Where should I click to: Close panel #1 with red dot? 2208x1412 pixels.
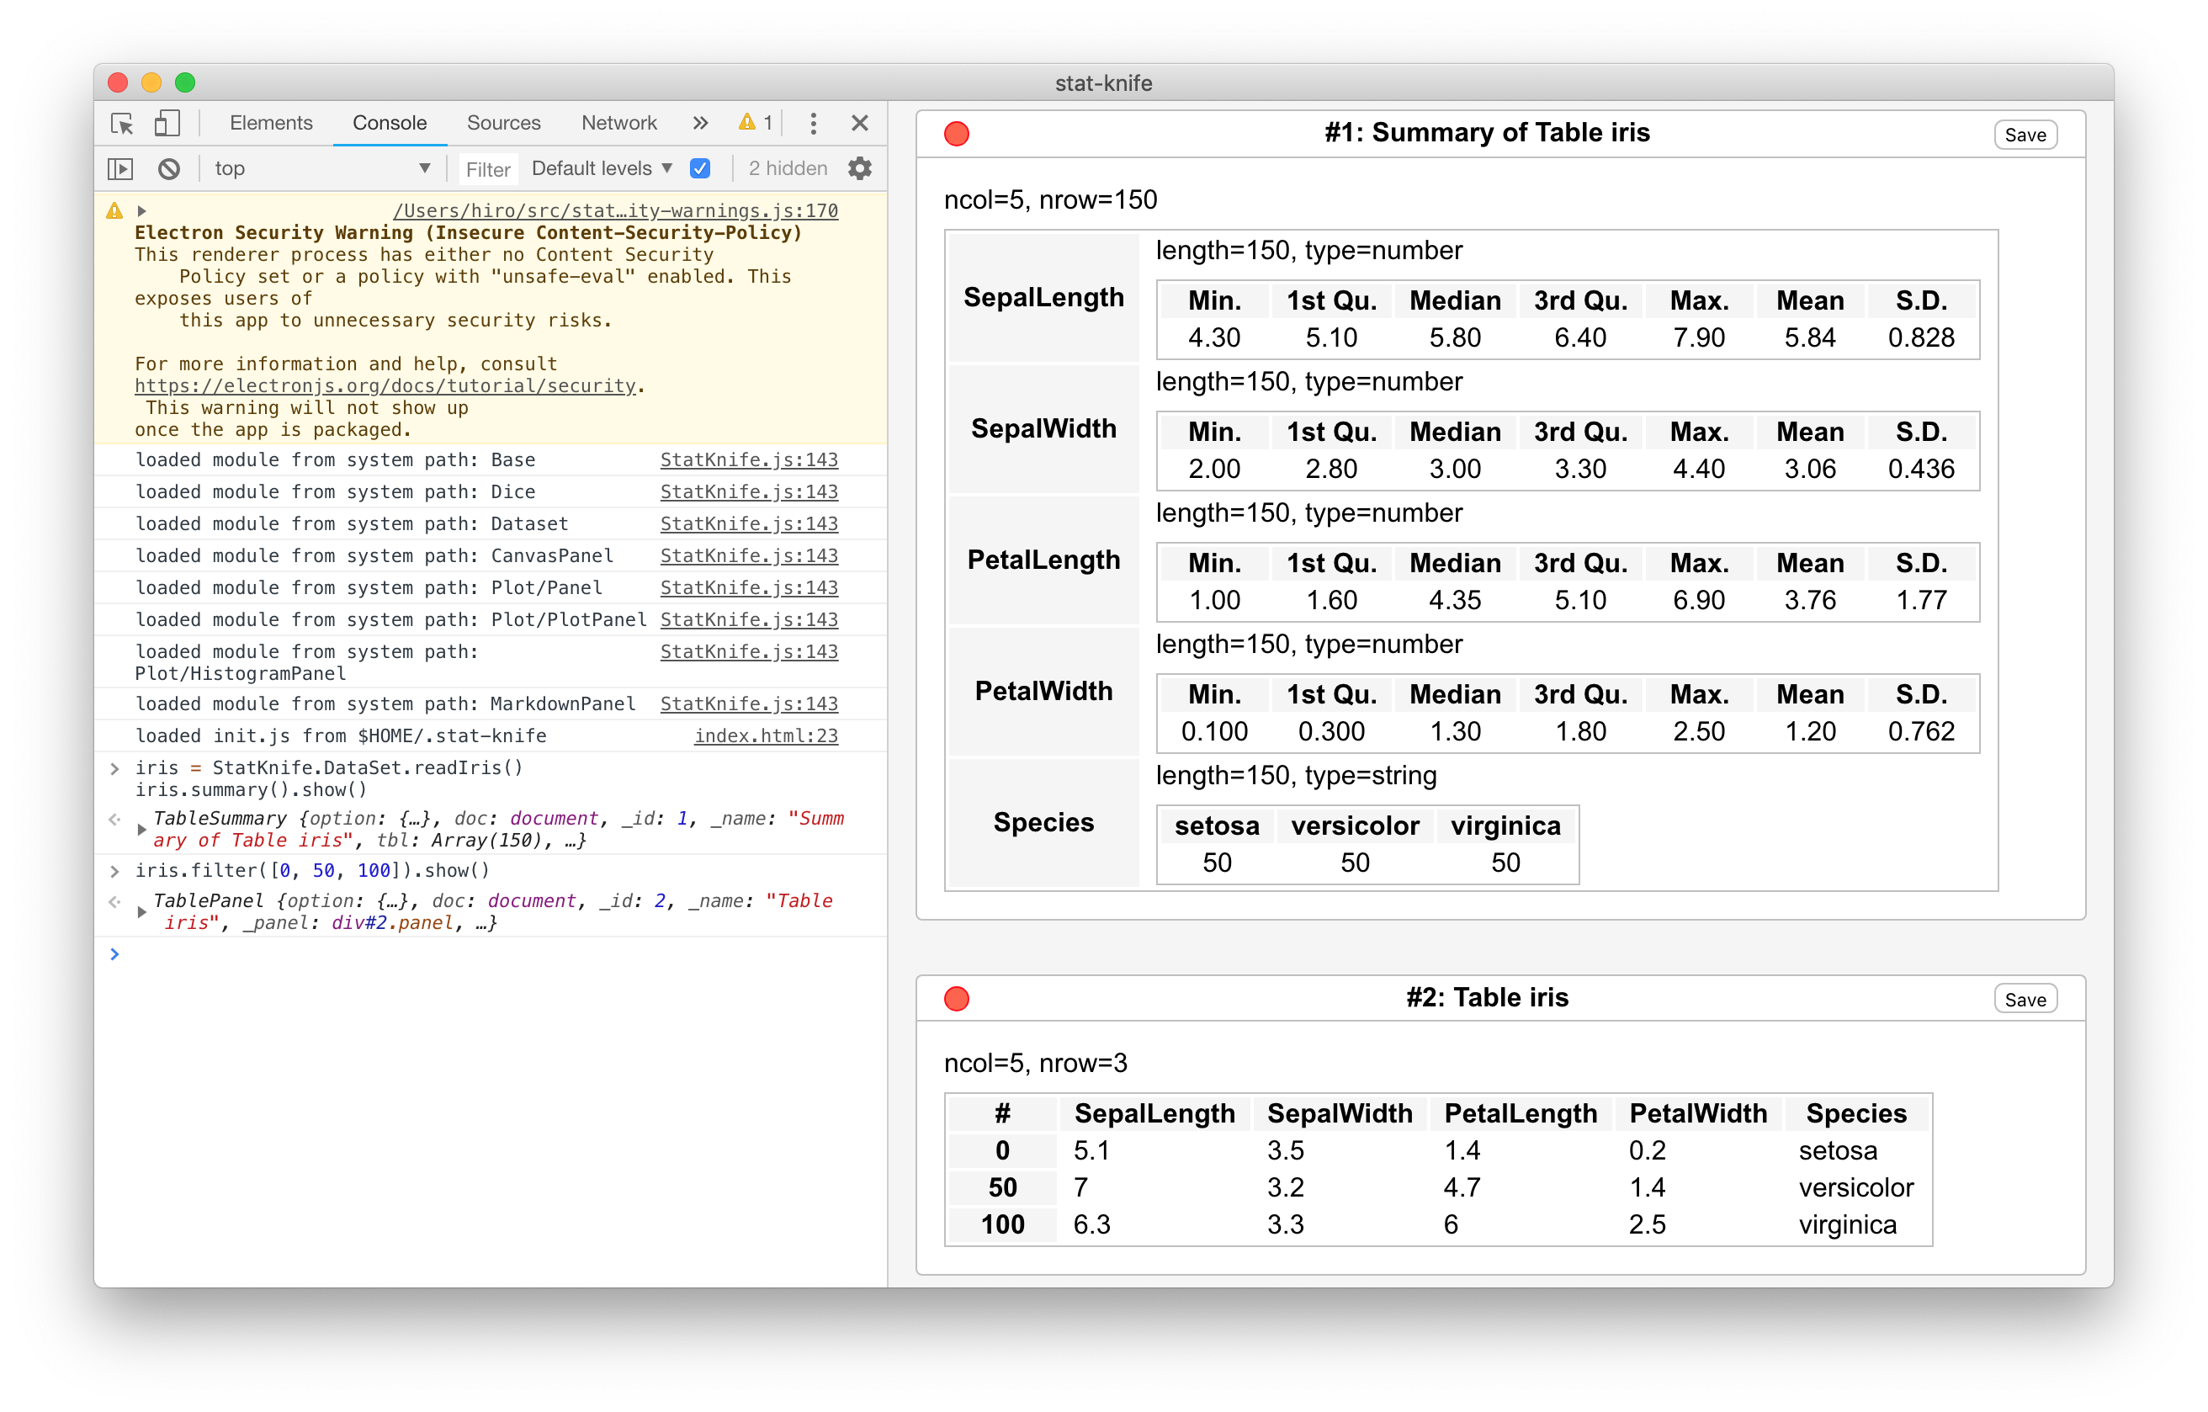tap(957, 134)
